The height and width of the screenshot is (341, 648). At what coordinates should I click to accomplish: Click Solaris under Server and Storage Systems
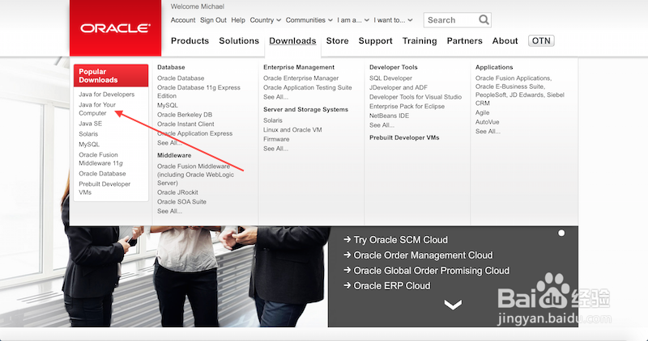point(273,120)
